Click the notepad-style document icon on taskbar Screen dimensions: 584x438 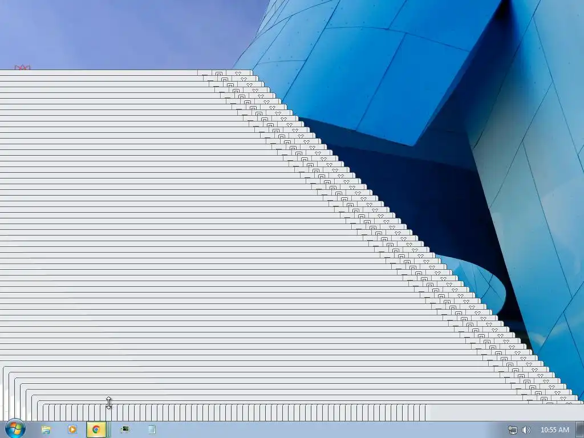(152, 429)
